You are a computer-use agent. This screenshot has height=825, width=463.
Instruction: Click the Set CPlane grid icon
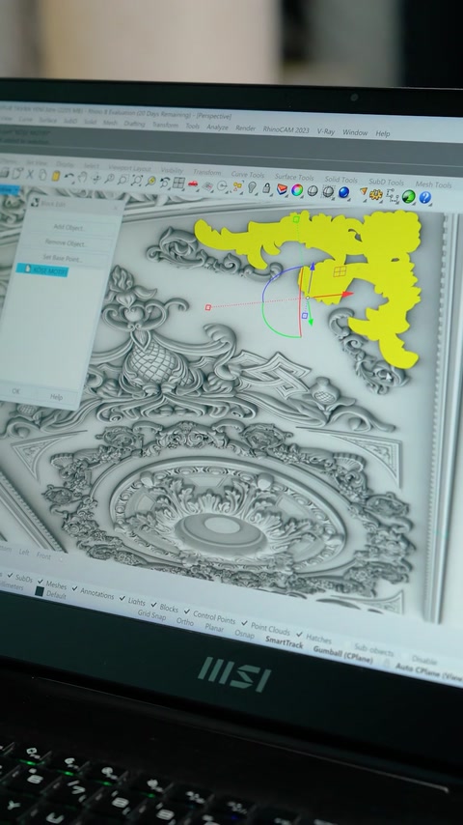[207, 185]
